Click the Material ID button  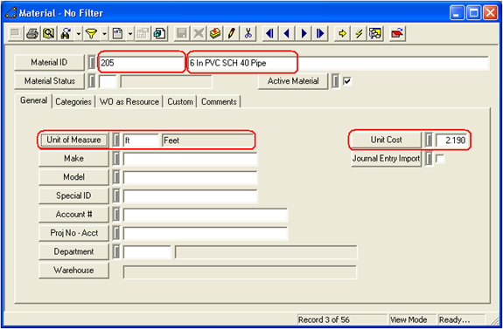[x=49, y=63]
